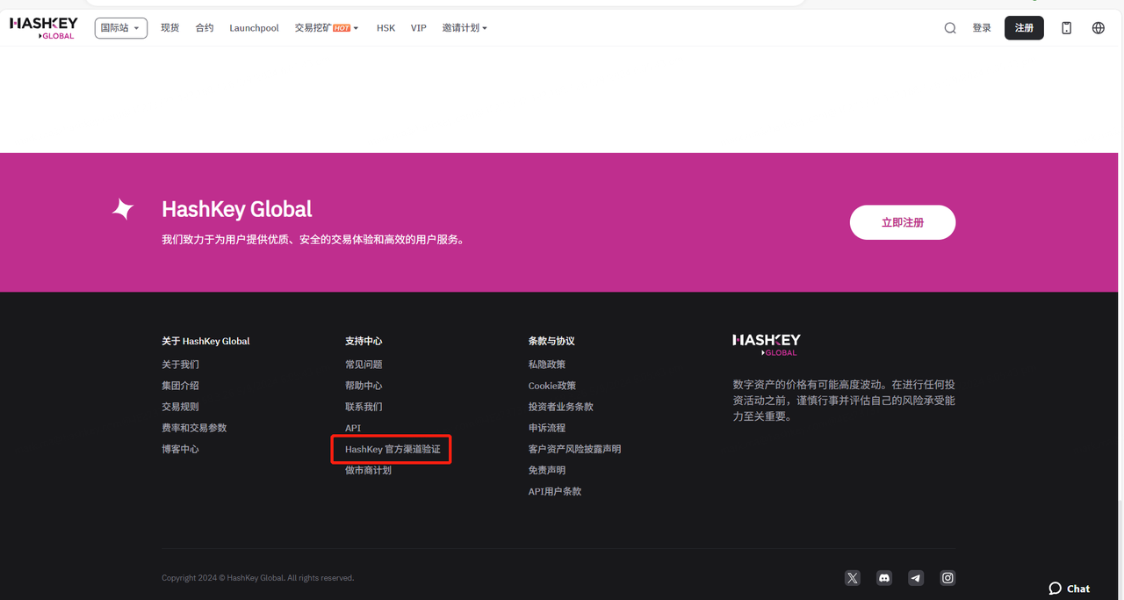Click the 支持中心 column heading
This screenshot has height=600, width=1124.
(x=364, y=341)
